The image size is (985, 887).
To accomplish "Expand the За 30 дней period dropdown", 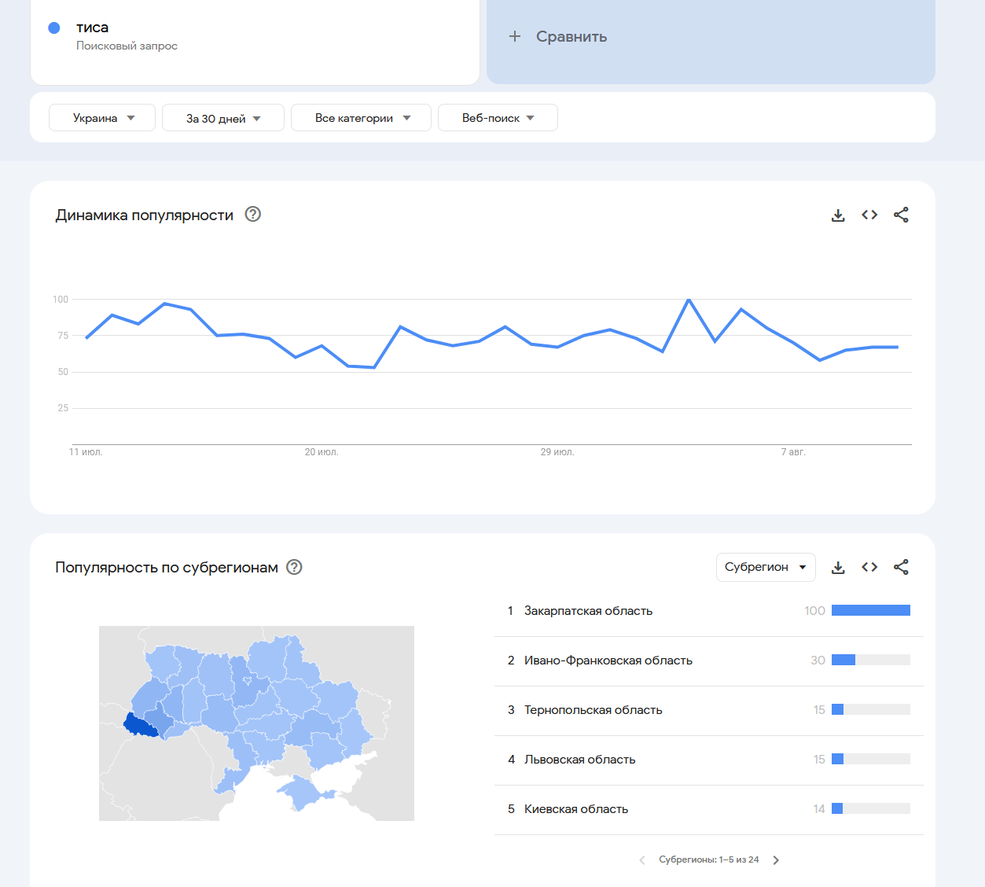I will coord(222,118).
